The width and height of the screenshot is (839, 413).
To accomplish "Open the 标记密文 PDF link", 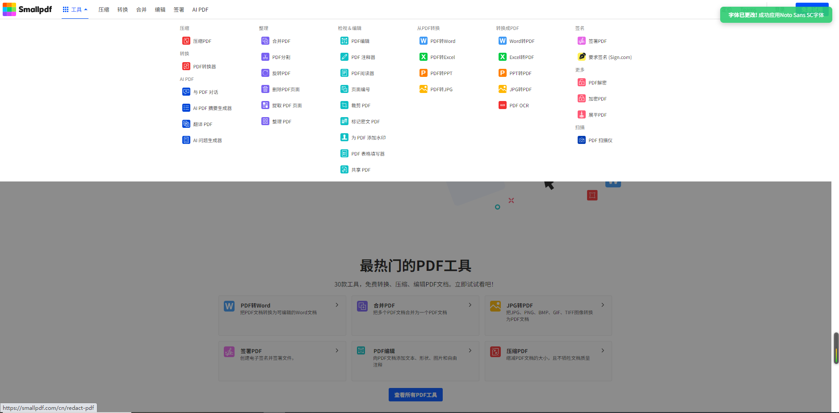I will tap(365, 122).
